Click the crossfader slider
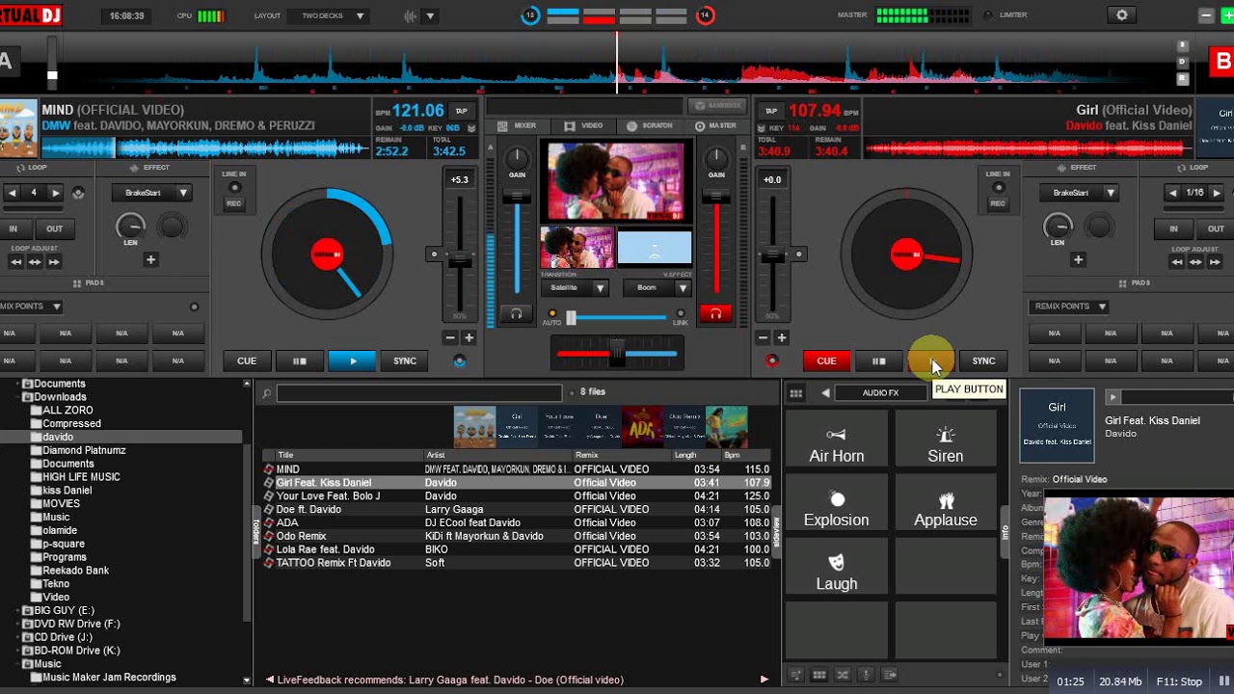1234x694 pixels. pos(617,355)
